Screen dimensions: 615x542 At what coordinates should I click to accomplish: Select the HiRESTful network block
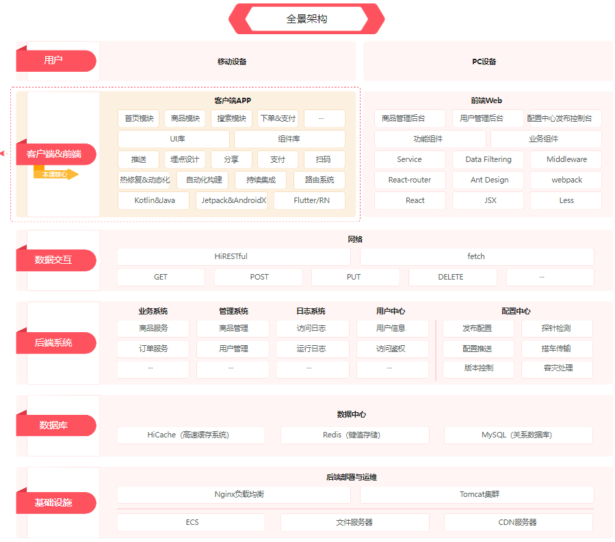point(233,256)
